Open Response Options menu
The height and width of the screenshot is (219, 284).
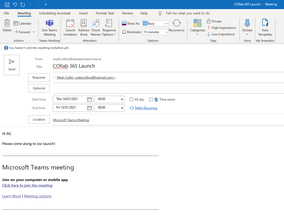tap(109, 28)
